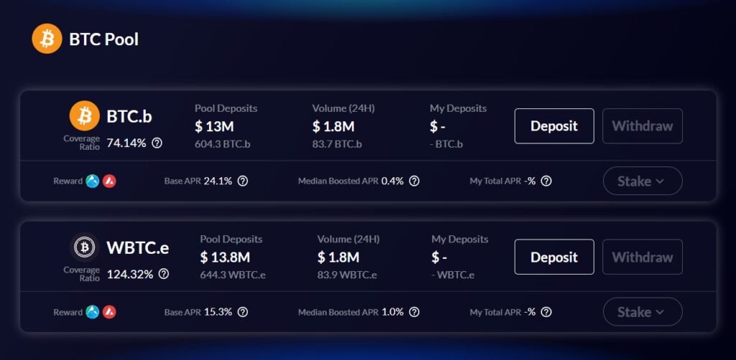Click help icon beside Median Boosted APR 0.4%
Screen dimensions: 736x360
414,181
